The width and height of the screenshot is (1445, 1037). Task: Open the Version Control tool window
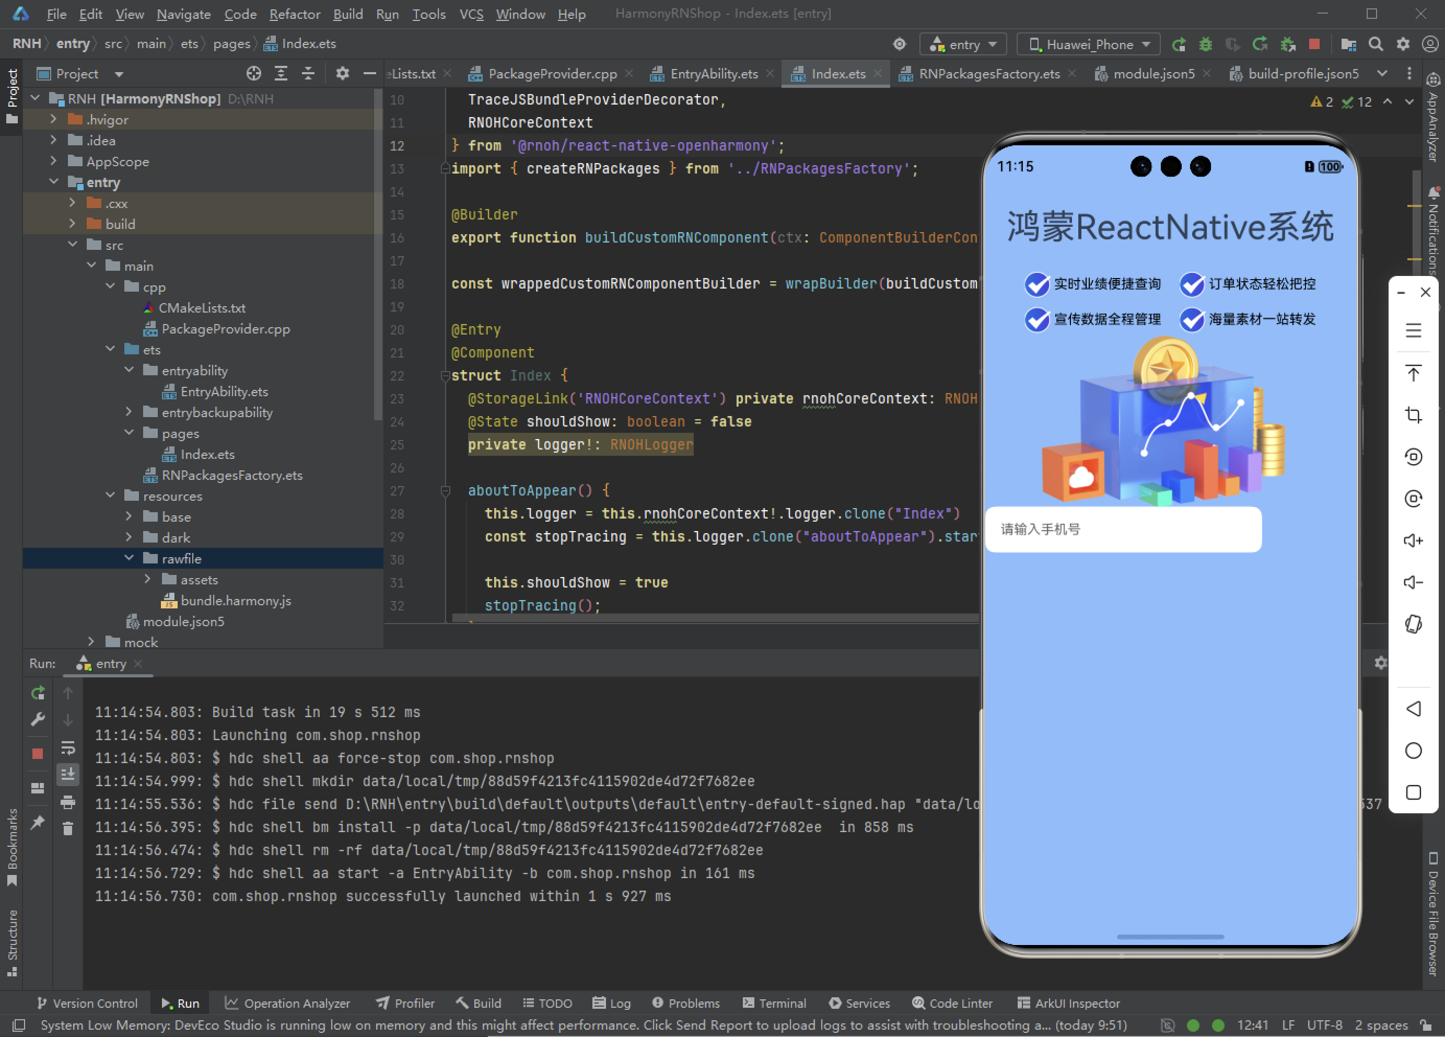point(87,1003)
